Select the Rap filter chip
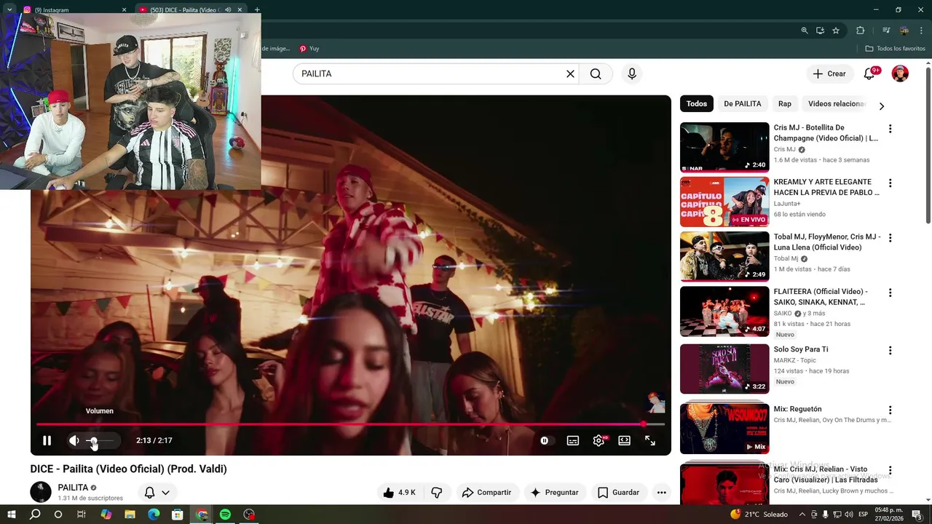Viewport: 932px width, 524px height. tap(784, 104)
